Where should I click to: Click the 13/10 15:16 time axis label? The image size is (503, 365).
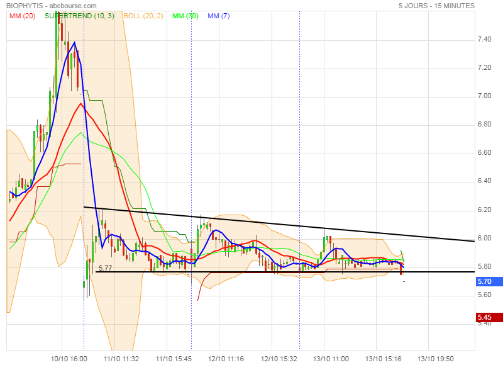[384, 359]
